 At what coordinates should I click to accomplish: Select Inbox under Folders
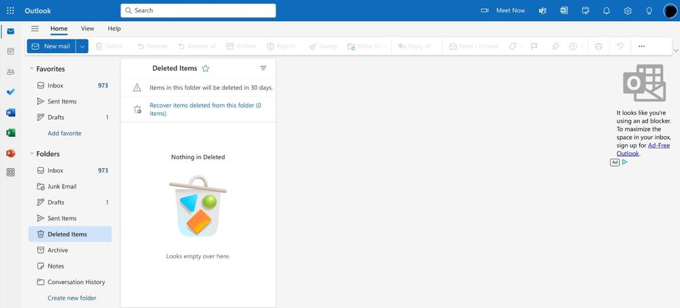coord(70,170)
